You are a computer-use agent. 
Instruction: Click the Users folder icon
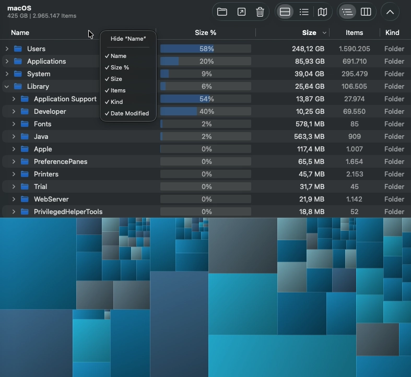(18, 49)
